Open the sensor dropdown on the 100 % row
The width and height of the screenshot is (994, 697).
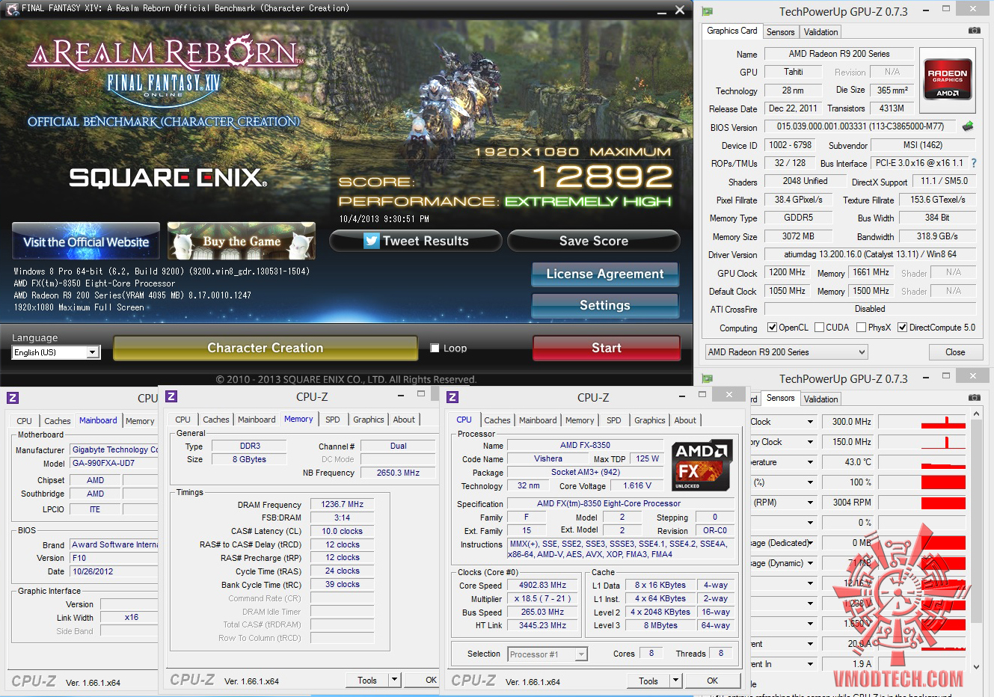pos(810,482)
